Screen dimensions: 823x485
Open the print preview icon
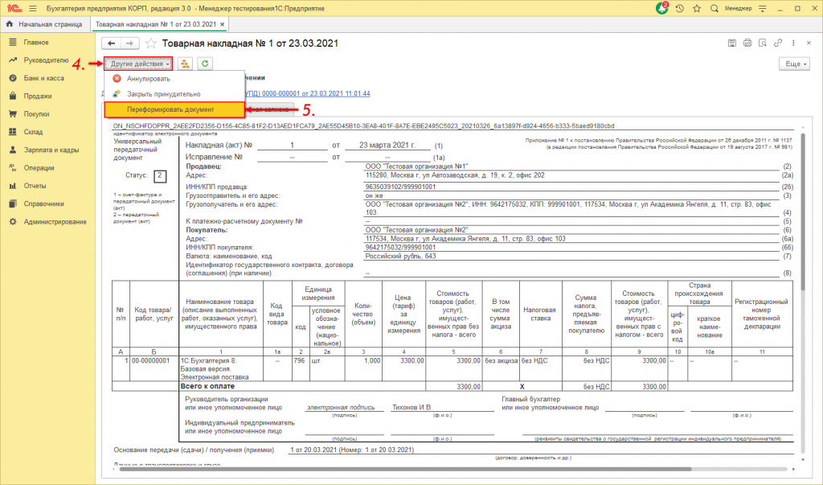[x=764, y=43]
